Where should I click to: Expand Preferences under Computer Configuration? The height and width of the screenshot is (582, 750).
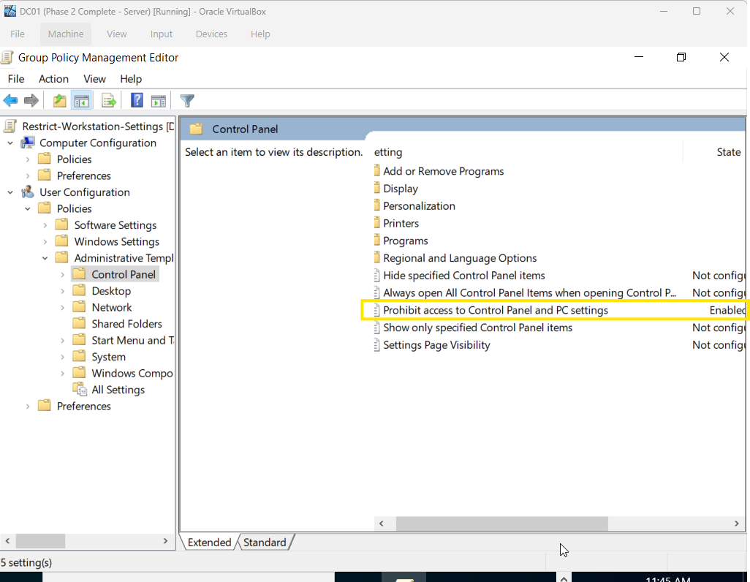[x=27, y=175]
